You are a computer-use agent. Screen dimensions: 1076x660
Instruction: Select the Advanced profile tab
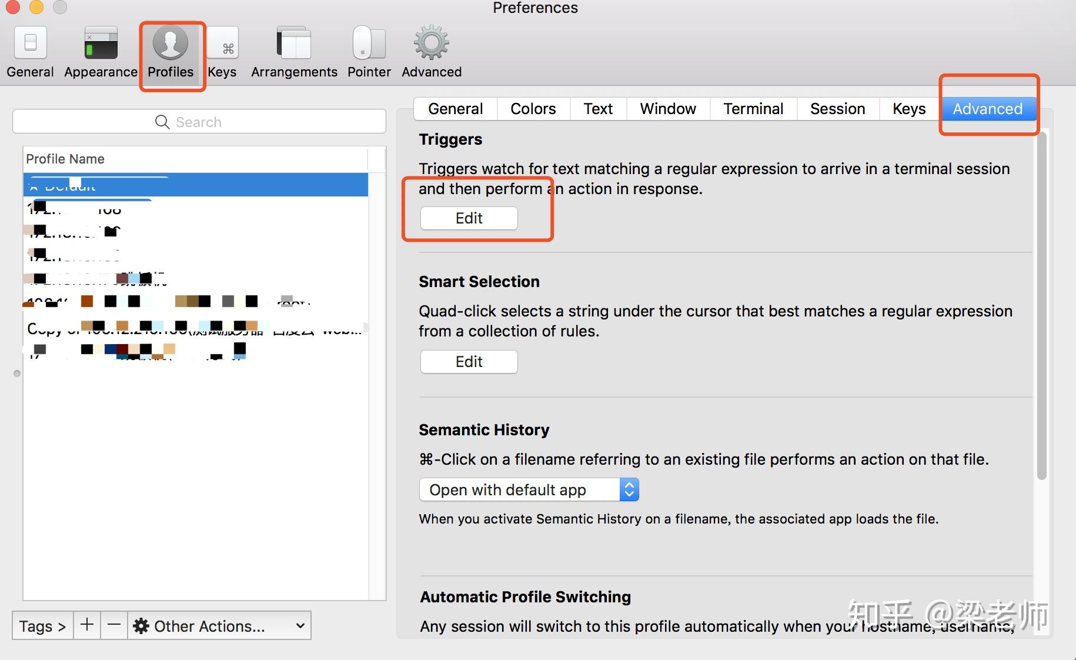click(x=988, y=109)
